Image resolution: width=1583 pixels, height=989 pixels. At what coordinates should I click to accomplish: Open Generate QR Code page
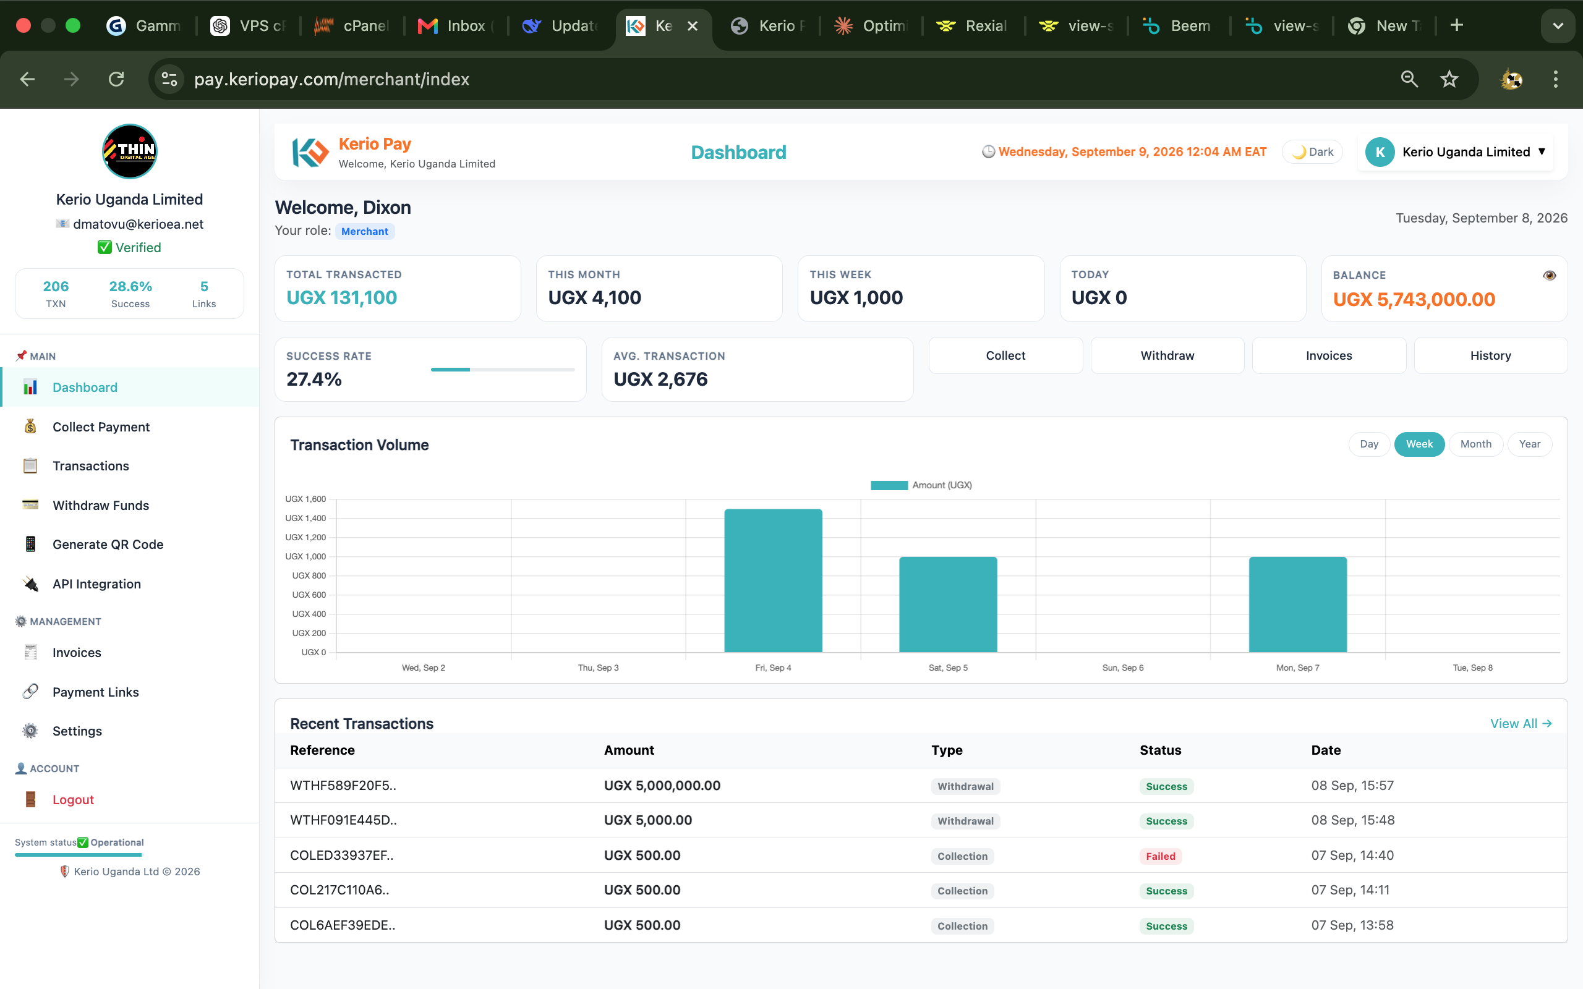click(x=129, y=544)
